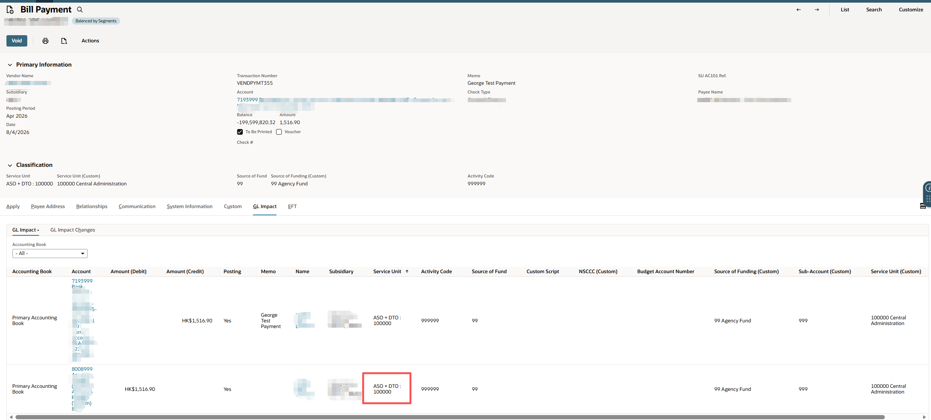Click the Void button

[17, 41]
